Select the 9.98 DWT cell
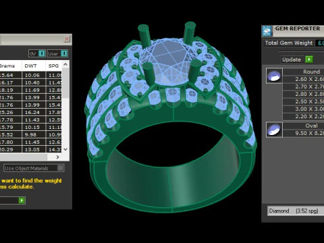Image resolution: width=324 pixels, height=243 pixels. click(34, 134)
